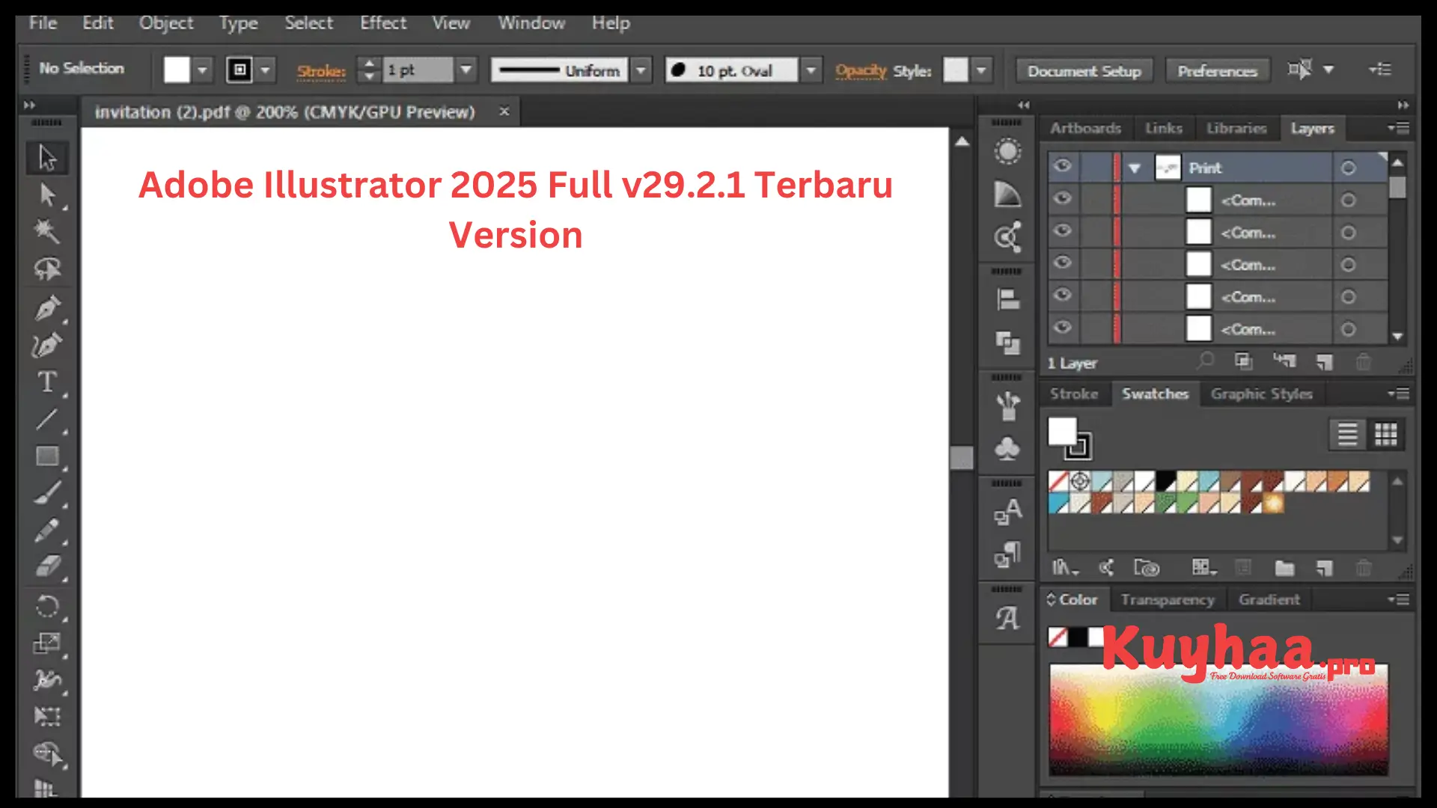Pick the Magic Wand tool
Viewport: 1437px width, 808px height.
point(47,232)
